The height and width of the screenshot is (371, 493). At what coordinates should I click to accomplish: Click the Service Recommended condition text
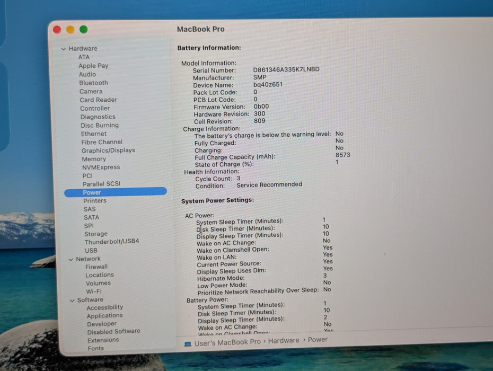(269, 185)
